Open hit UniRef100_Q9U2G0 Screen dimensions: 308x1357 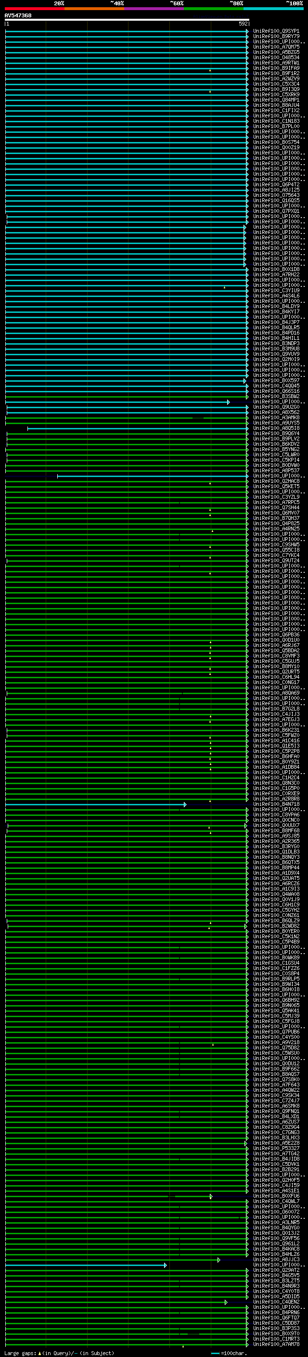(276, 407)
